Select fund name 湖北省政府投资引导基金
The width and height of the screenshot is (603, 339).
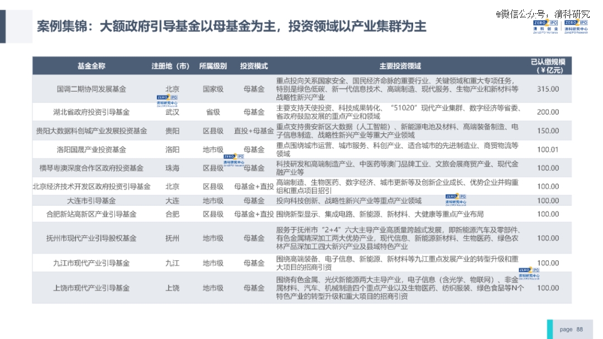pos(91,112)
